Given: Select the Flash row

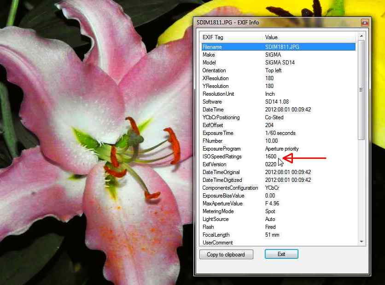Looking at the screenshot, I should coord(279,227).
